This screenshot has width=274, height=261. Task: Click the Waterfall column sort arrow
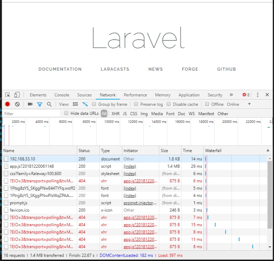(x=268, y=150)
